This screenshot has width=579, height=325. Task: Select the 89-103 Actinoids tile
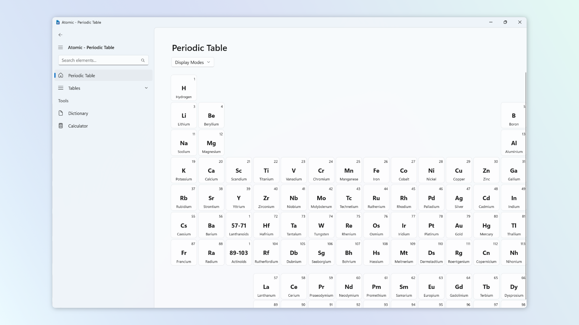pyautogui.click(x=239, y=253)
